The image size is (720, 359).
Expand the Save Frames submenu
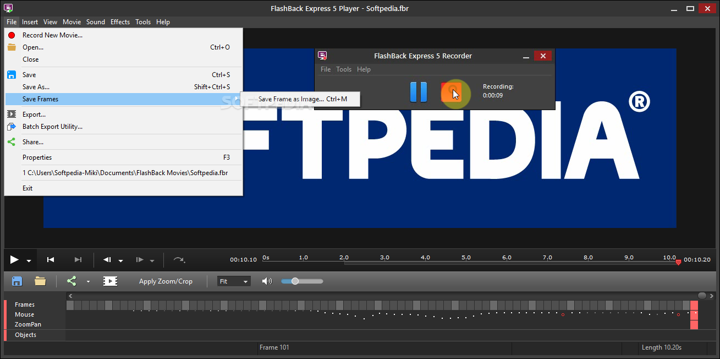[123, 99]
